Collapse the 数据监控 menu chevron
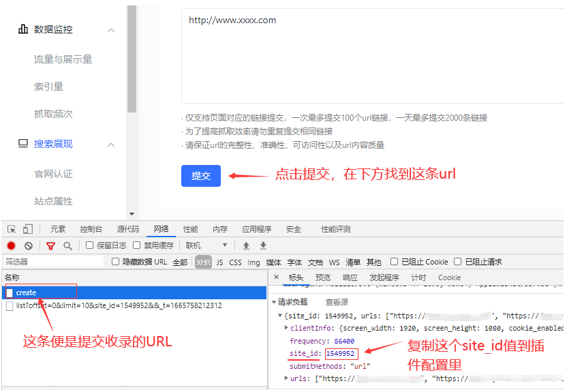The image size is (569, 392). pyautogui.click(x=111, y=30)
